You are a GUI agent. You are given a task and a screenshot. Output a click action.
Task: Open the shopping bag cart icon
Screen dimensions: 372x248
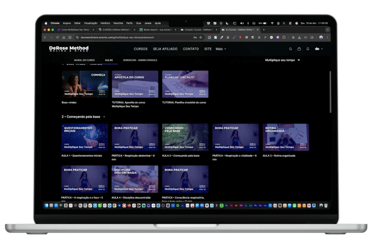click(299, 49)
